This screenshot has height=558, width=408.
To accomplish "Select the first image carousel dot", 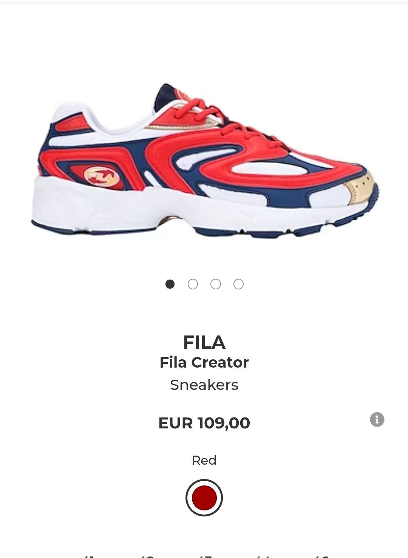I will point(170,284).
